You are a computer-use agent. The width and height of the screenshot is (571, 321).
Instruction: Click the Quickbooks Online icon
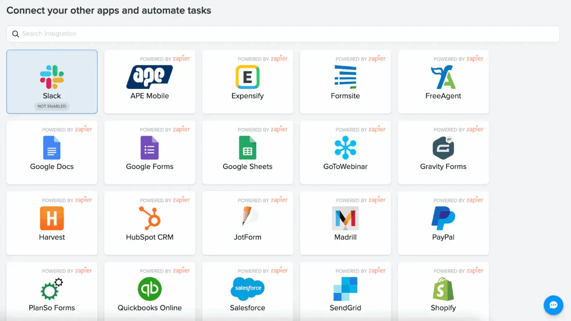point(149,289)
